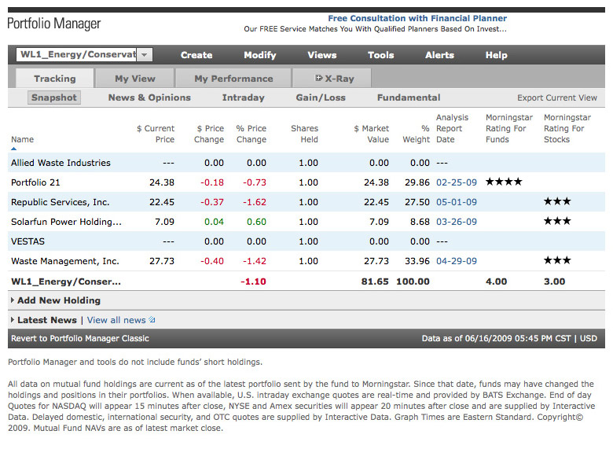Open Republic Services, Inc. holding

61,202
